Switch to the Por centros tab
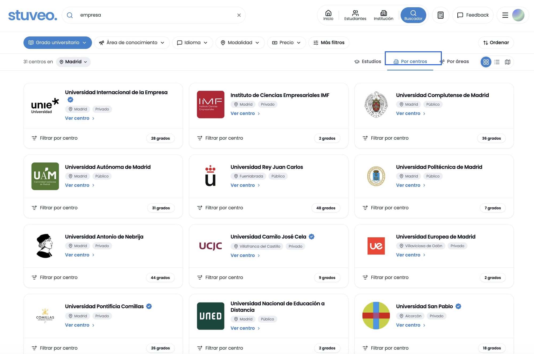The height and width of the screenshot is (354, 534). [410, 62]
